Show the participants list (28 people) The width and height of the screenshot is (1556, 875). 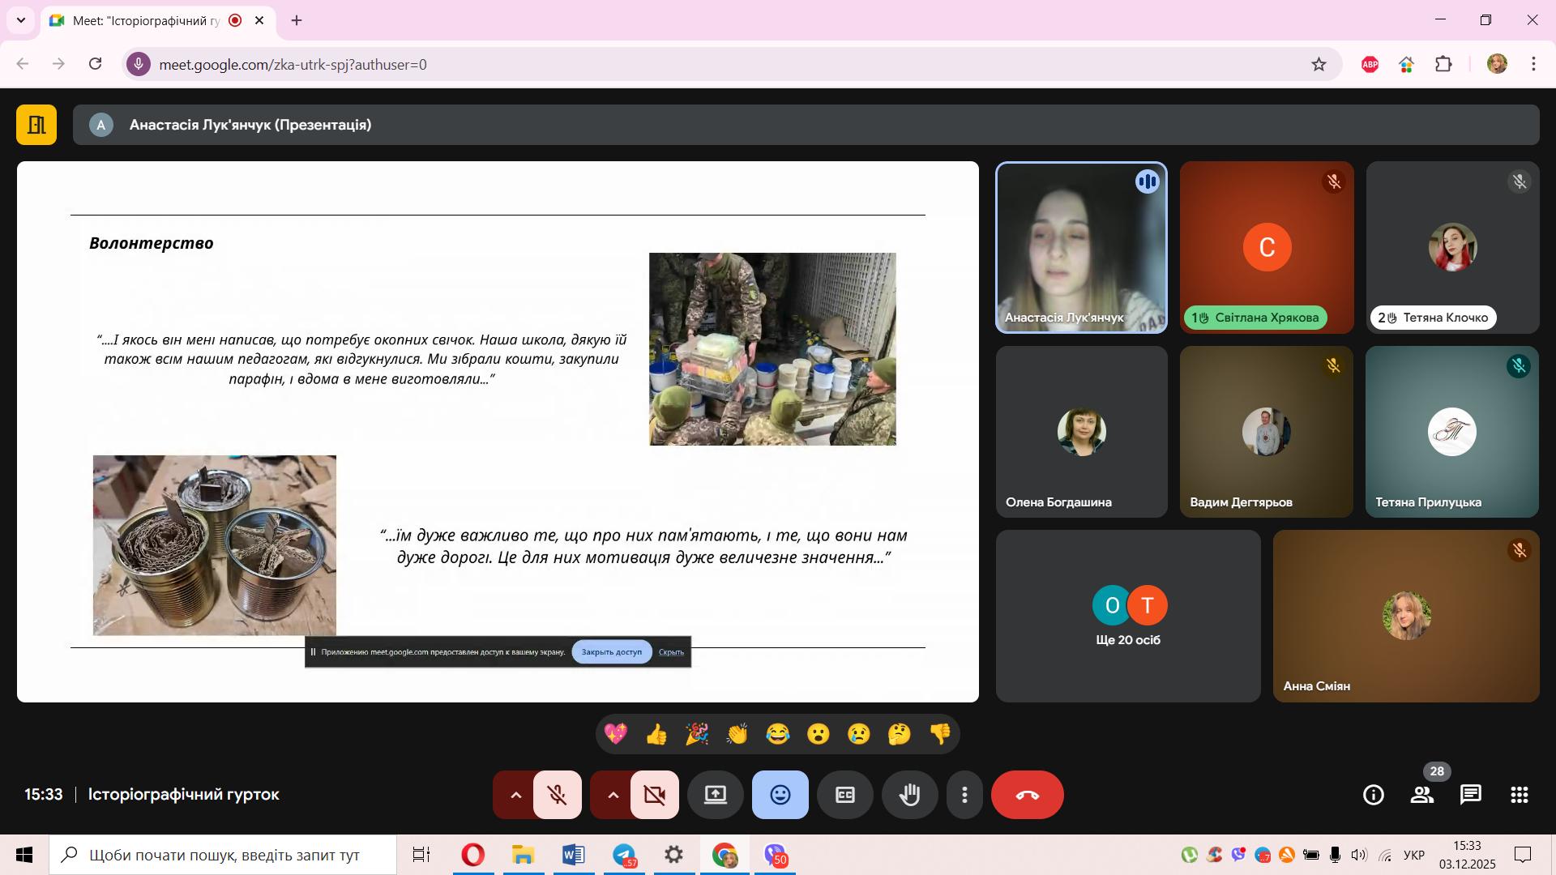[x=1422, y=795]
